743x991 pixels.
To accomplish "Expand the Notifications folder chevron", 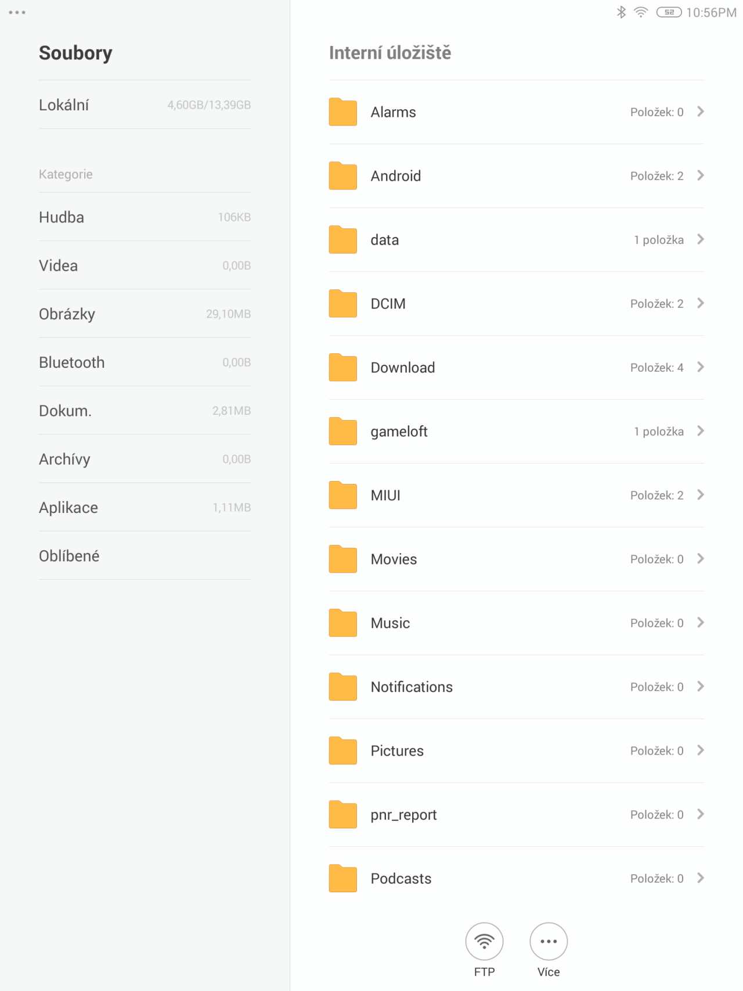I will (x=701, y=687).
